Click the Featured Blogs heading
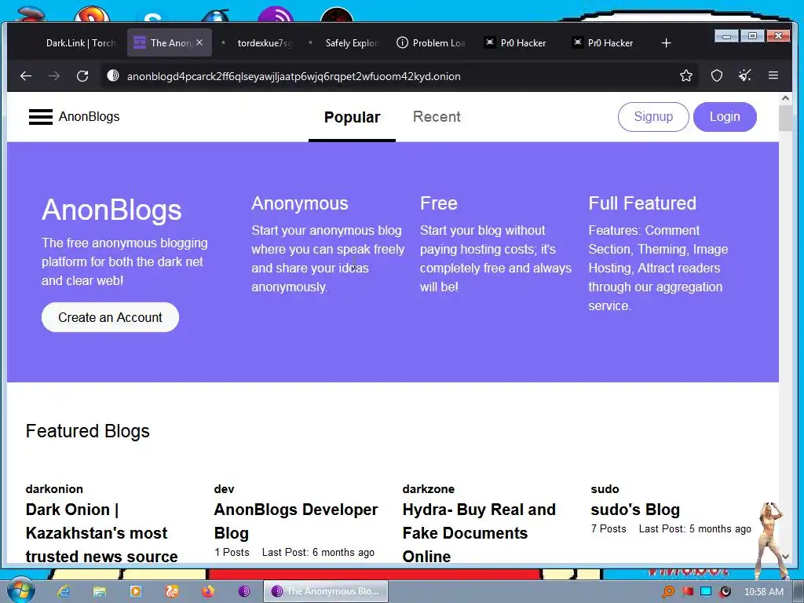 click(x=88, y=431)
